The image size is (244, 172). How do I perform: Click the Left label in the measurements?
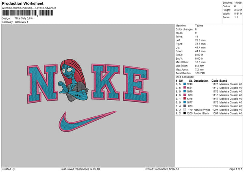pos(178,40)
